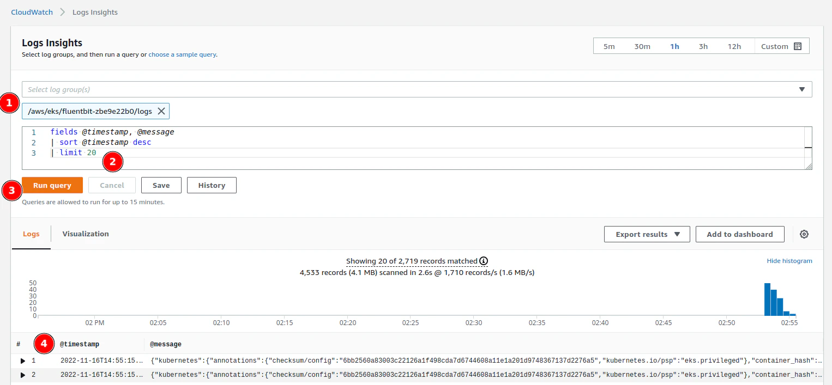
Task: Navigate back via the CloudWatch breadcrumb
Action: [31, 11]
